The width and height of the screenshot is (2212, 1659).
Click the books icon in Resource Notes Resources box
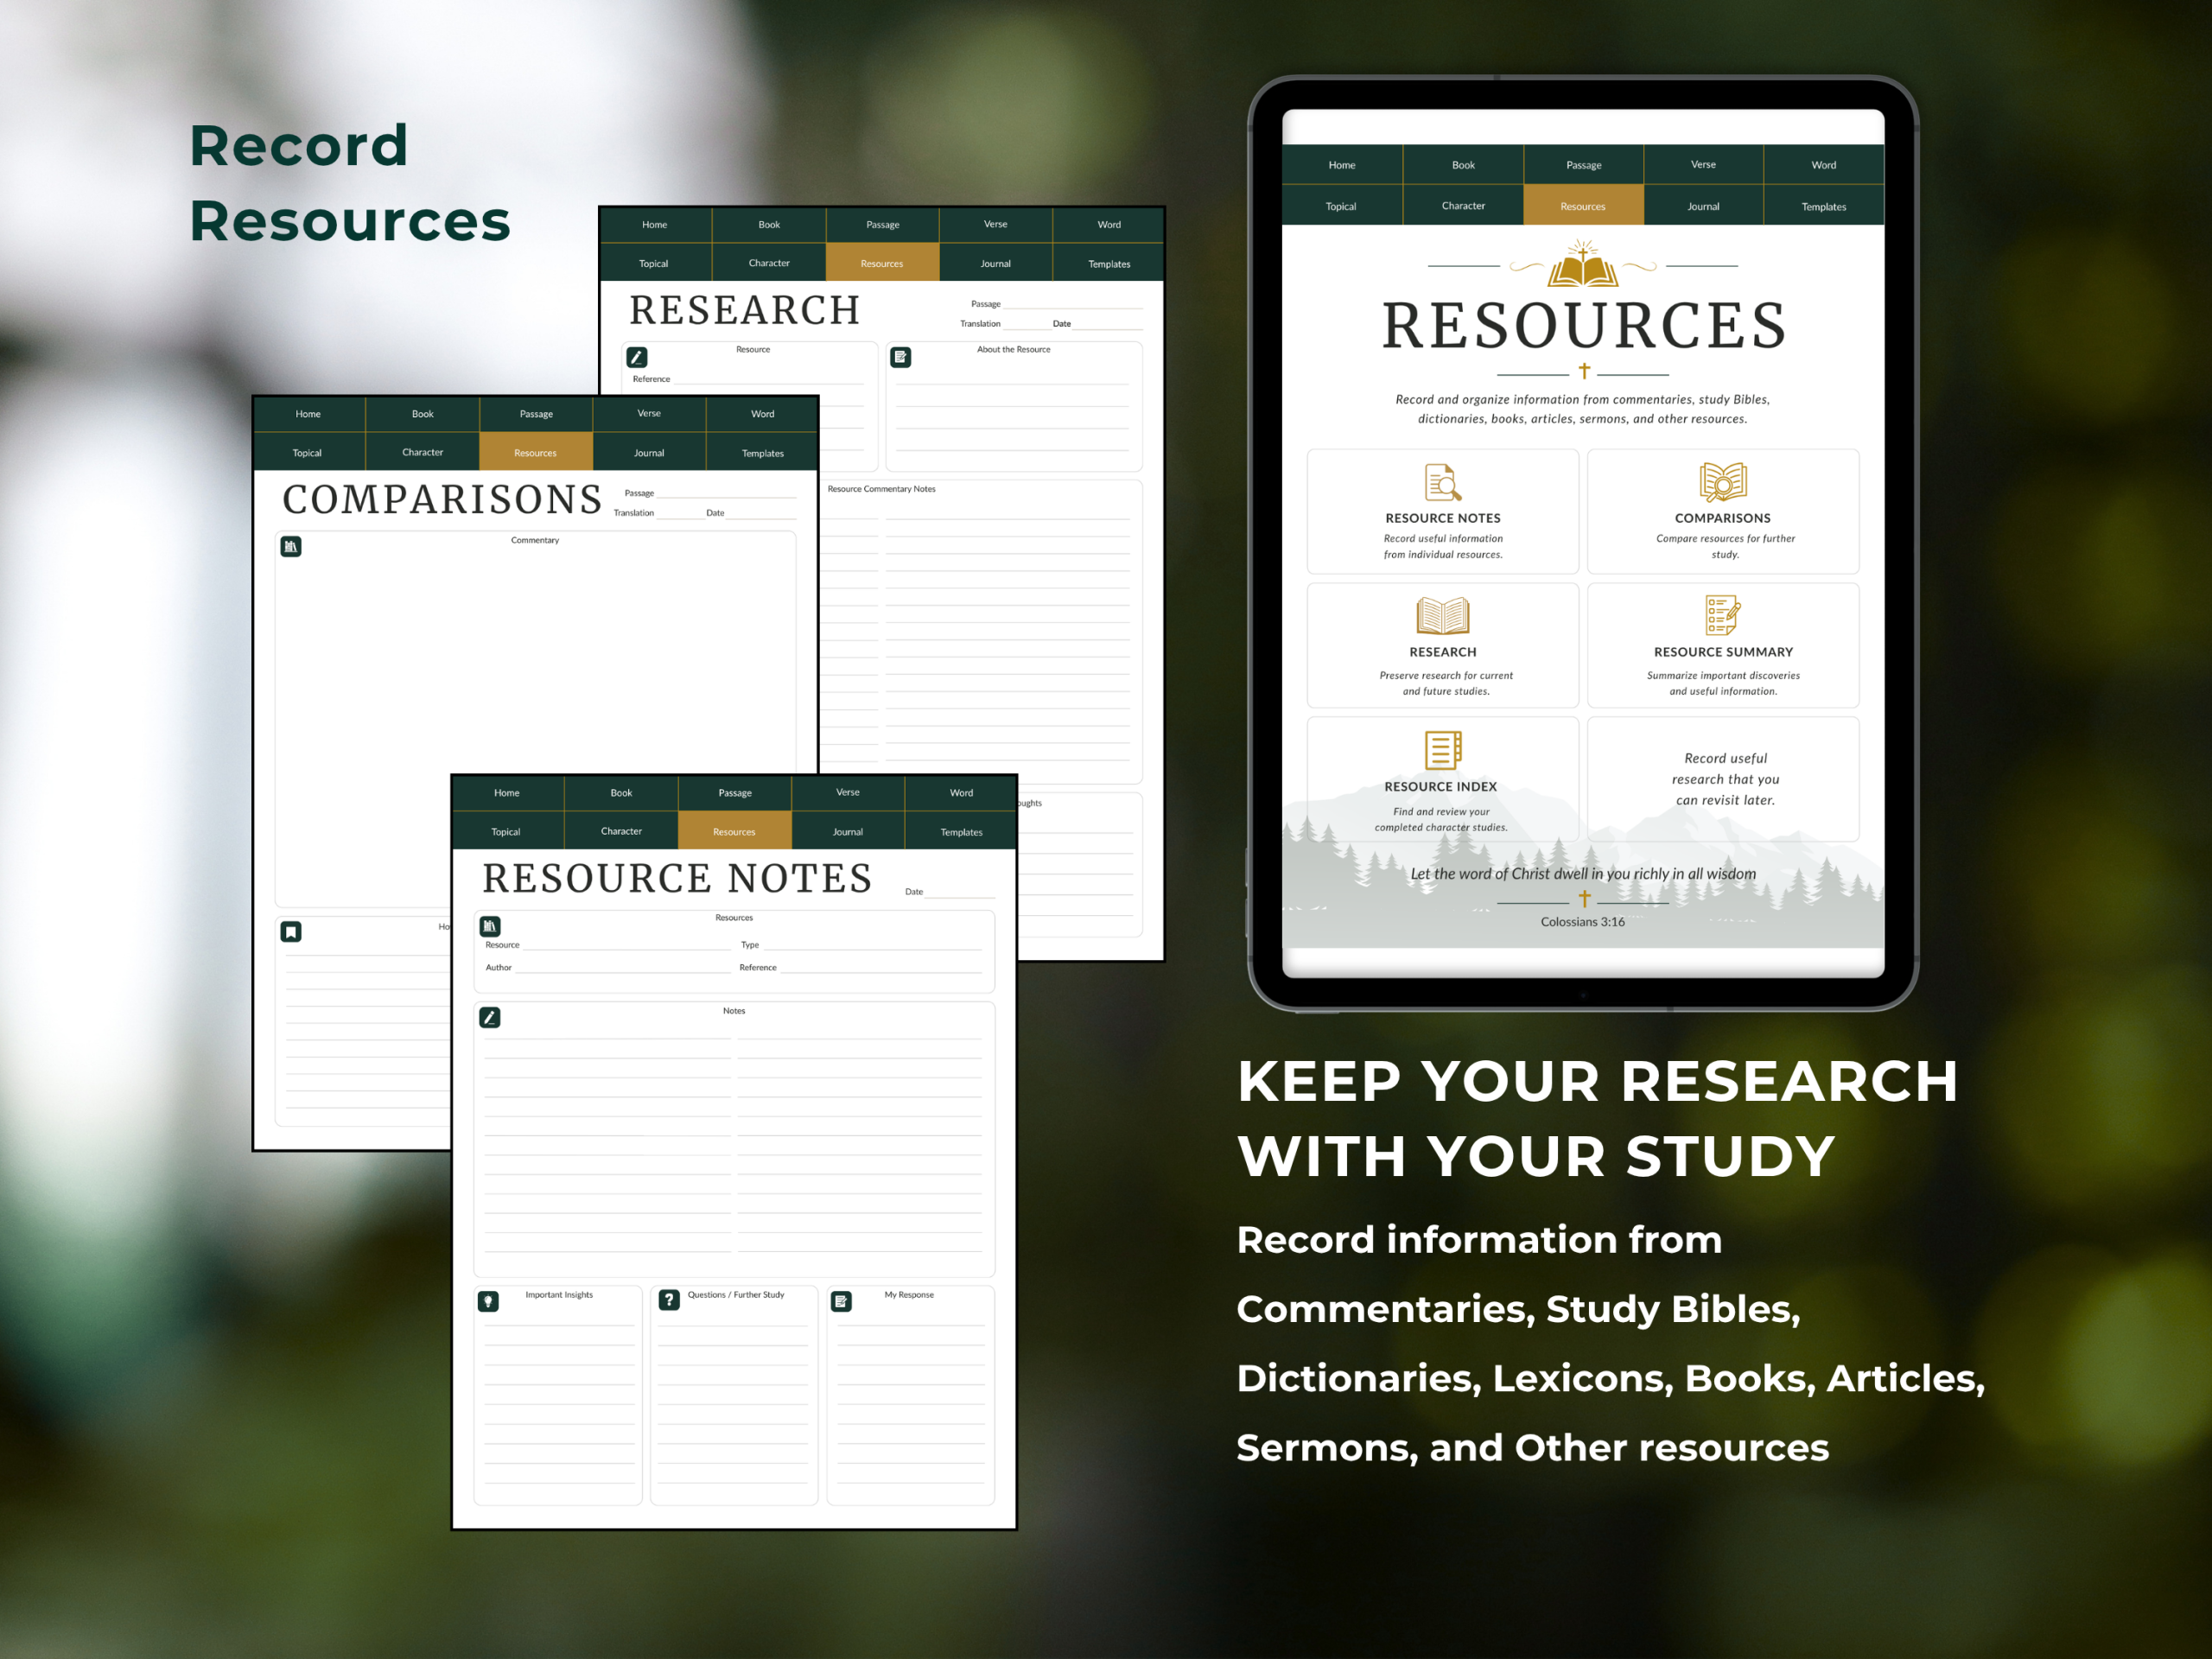(490, 926)
